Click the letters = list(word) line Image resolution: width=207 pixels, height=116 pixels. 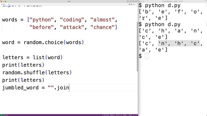point(32,57)
